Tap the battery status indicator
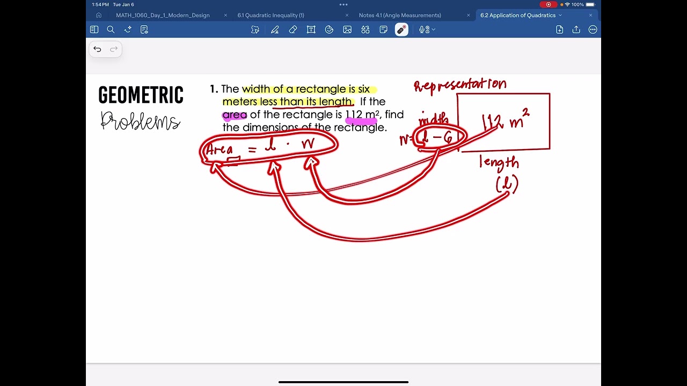Screen dimensions: 687x386 (590, 4)
